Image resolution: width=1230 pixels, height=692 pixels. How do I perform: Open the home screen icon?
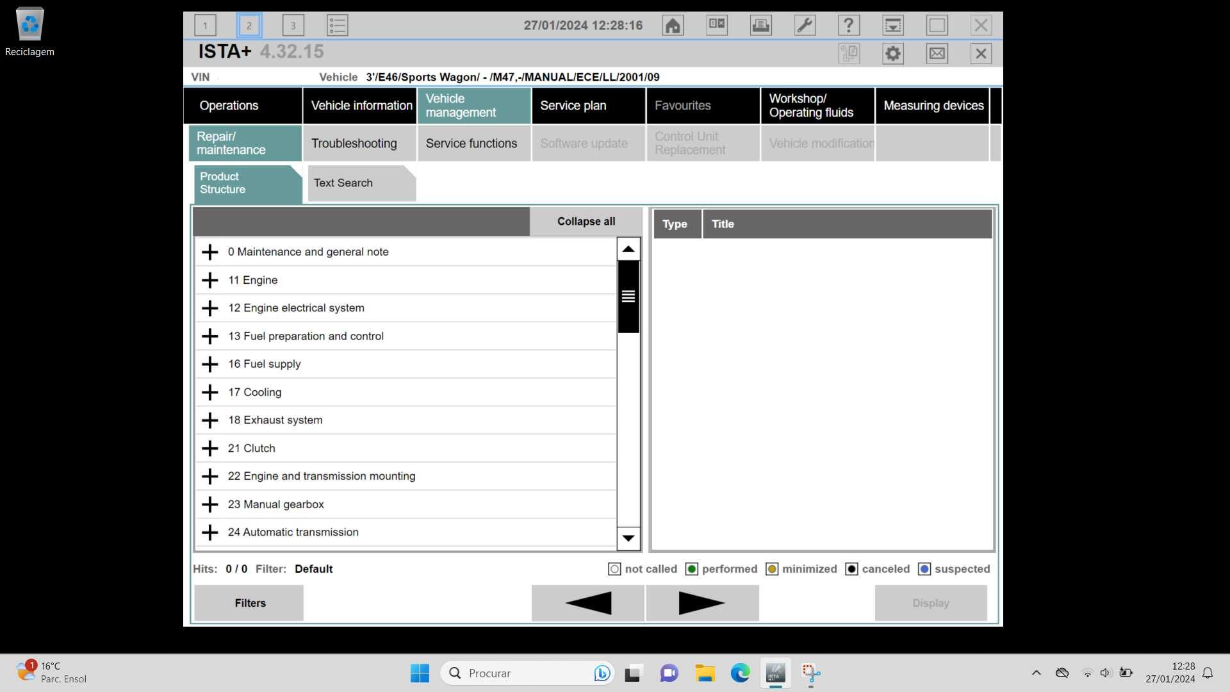[673, 26]
